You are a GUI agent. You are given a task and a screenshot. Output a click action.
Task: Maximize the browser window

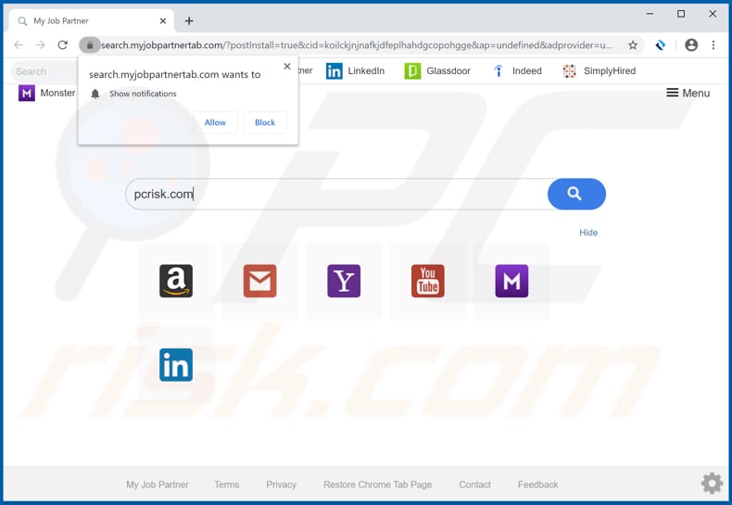[681, 14]
